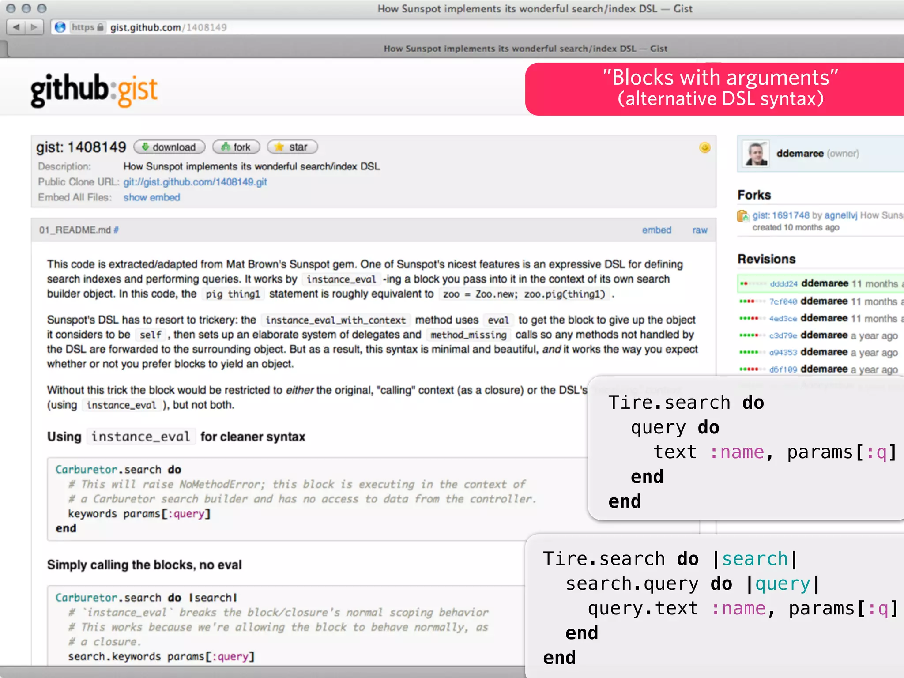Click the https lock indicator
This screenshot has width=904, height=678.
point(88,27)
